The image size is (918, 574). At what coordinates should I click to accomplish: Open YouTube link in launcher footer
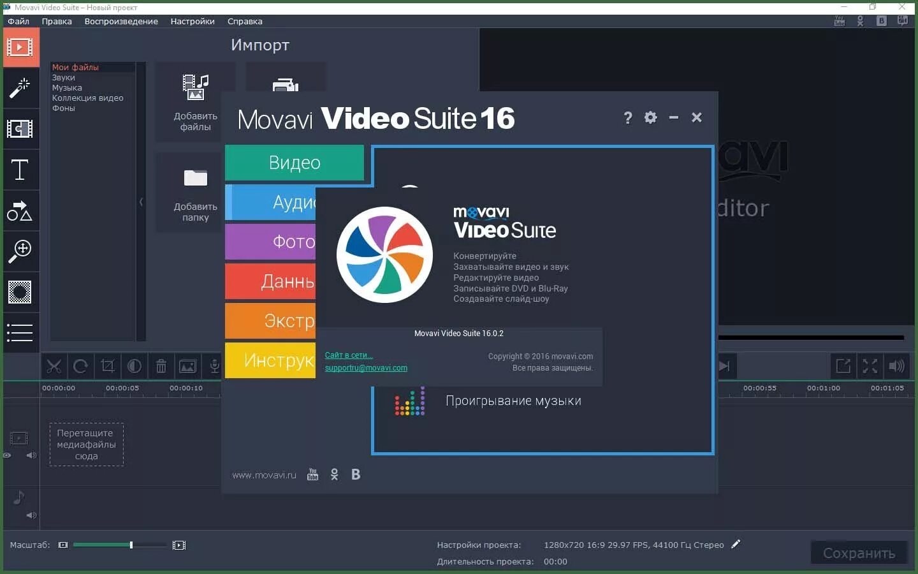312,475
